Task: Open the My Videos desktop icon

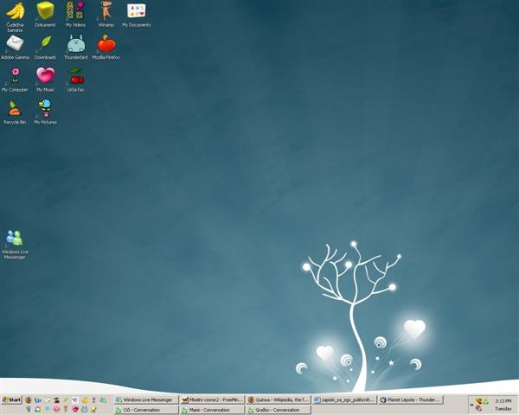Action: (x=75, y=14)
